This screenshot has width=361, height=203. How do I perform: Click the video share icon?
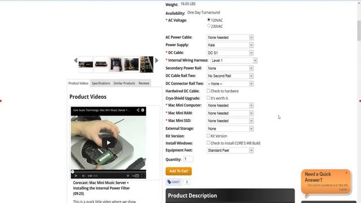[138, 110]
